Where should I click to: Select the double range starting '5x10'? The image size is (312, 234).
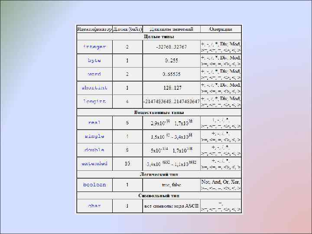click(172, 150)
